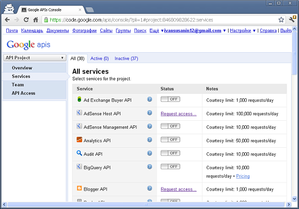Image resolution: width=299 pixels, height=209 pixels.
Task: Request access for Blogger API
Action: coord(178,189)
